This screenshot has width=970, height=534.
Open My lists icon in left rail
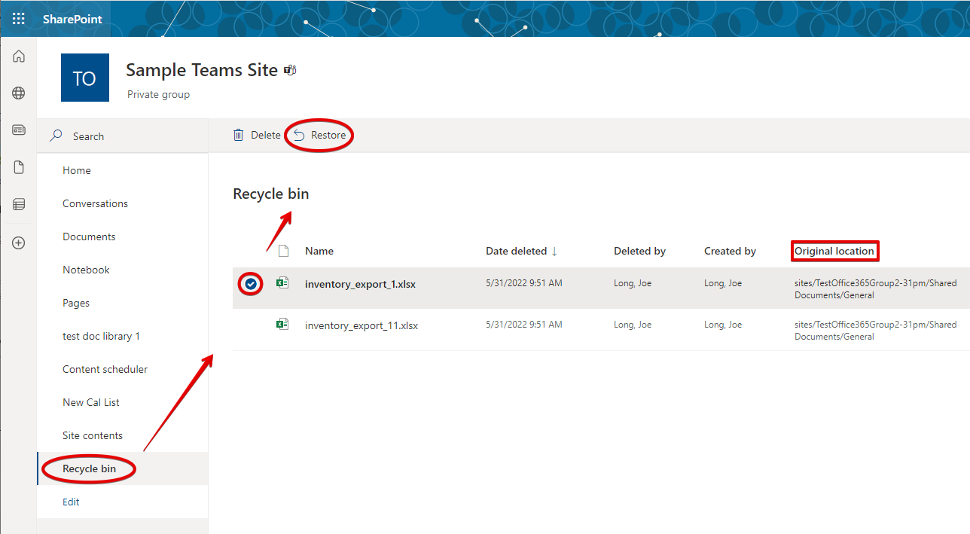pyautogui.click(x=19, y=204)
